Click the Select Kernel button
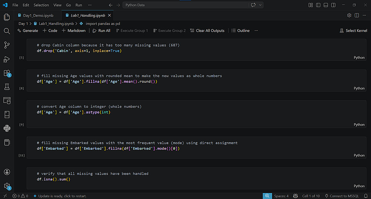371x199 pixels. pyautogui.click(x=354, y=30)
